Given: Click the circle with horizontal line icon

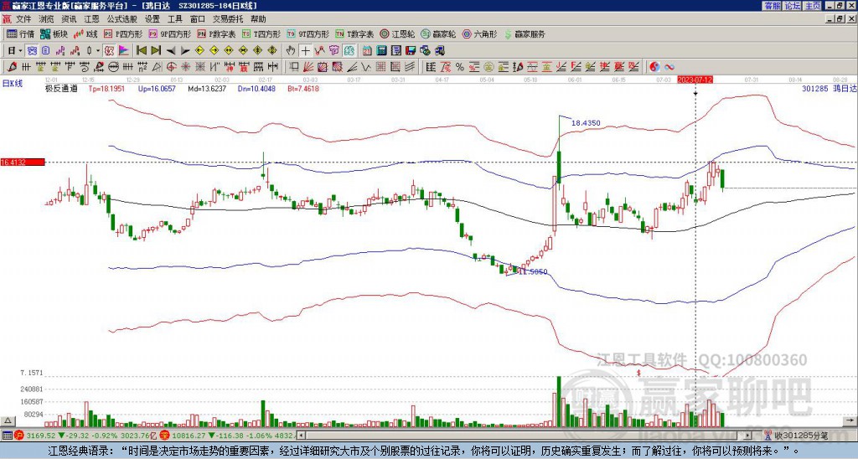Looking at the screenshot, I should coord(113,67).
